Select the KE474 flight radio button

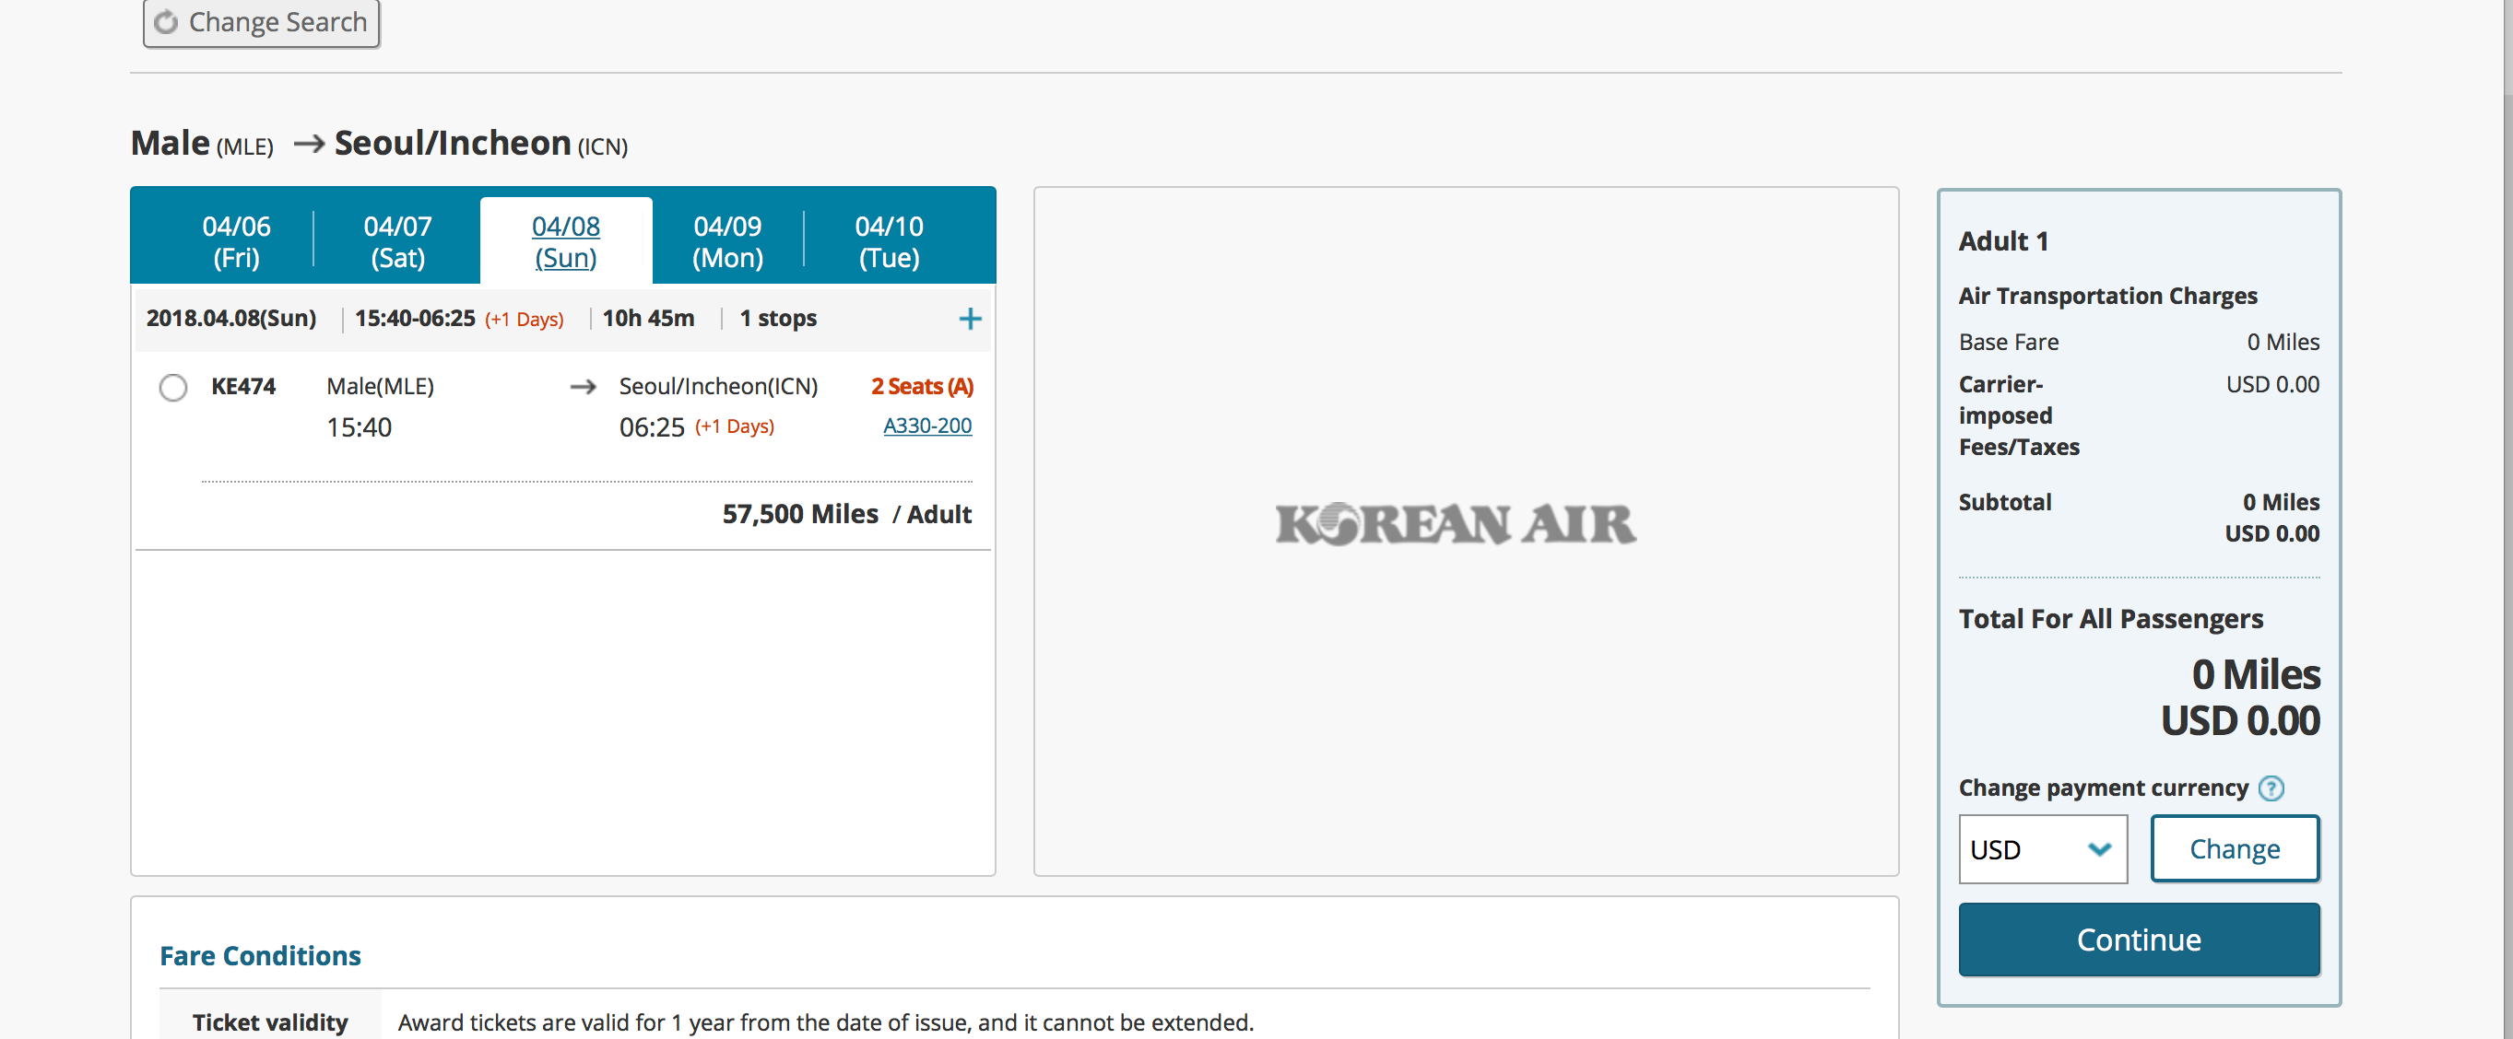(x=173, y=388)
